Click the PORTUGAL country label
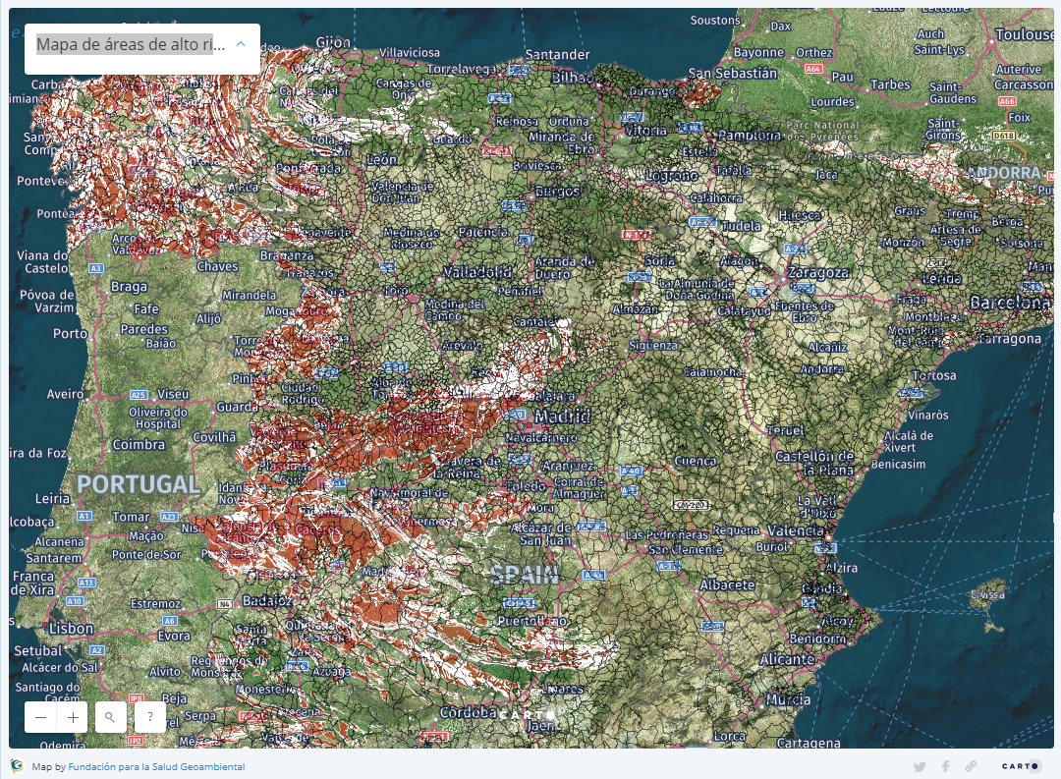This screenshot has height=779, width=1061. [139, 483]
